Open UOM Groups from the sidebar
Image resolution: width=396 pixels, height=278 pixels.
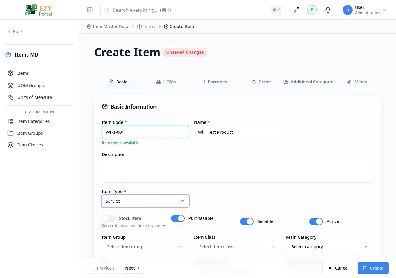pos(30,85)
